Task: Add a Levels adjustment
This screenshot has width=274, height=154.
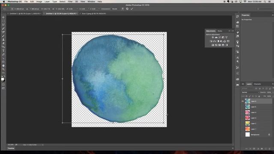Action: click(x=216, y=37)
